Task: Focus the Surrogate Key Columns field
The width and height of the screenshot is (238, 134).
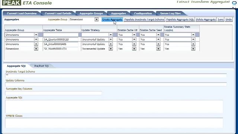Action: click(54, 93)
